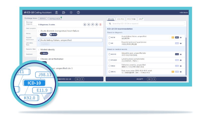Move selected diagnosis to bottom of list
Screen dimensions: 208x121
pyautogui.click(x=96, y=25)
